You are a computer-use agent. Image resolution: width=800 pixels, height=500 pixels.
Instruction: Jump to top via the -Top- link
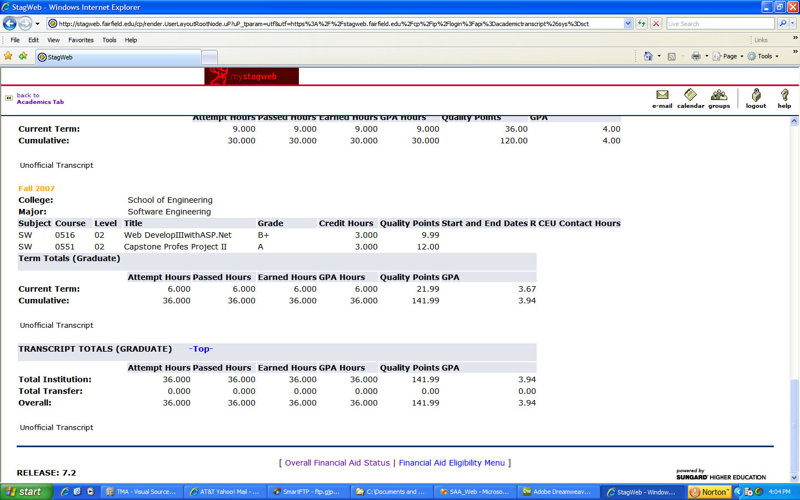point(201,349)
